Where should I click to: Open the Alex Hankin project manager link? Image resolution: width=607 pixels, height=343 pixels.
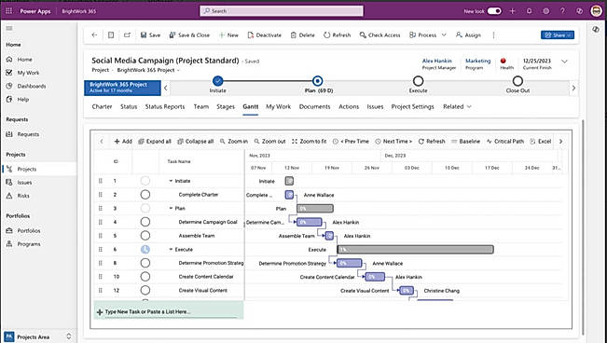click(x=436, y=61)
